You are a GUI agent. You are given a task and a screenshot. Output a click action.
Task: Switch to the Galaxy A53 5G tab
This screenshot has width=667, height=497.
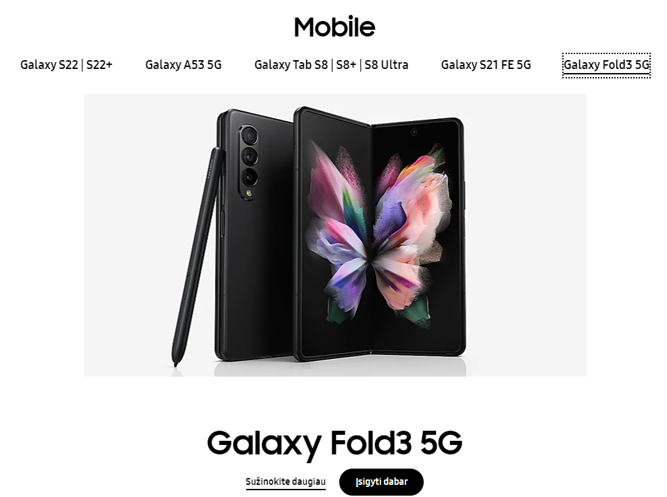pyautogui.click(x=183, y=65)
